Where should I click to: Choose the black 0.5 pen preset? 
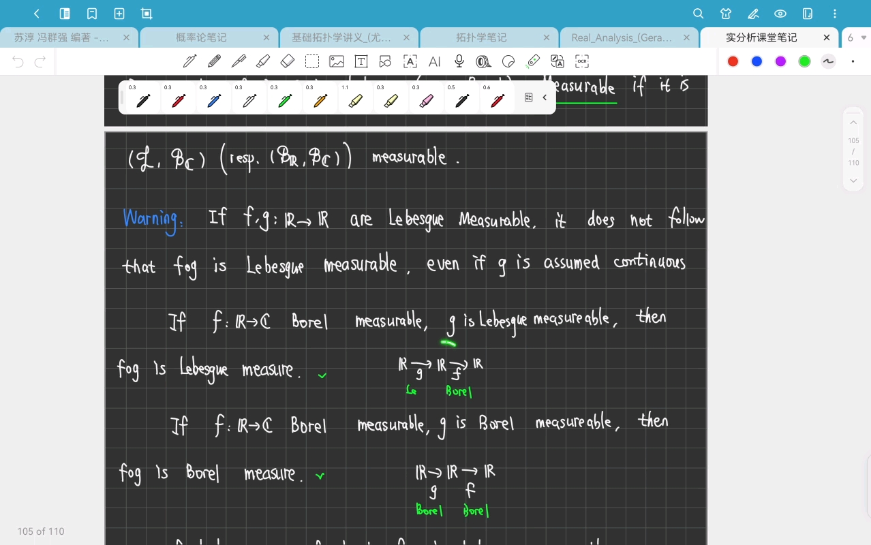coord(462,97)
